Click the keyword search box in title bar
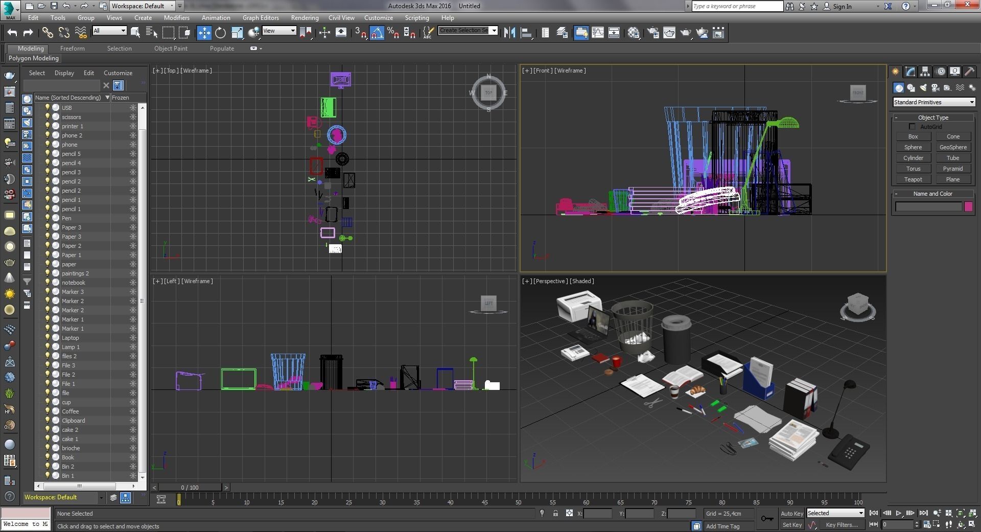Viewport: 981px width, 532px height. coord(737,6)
